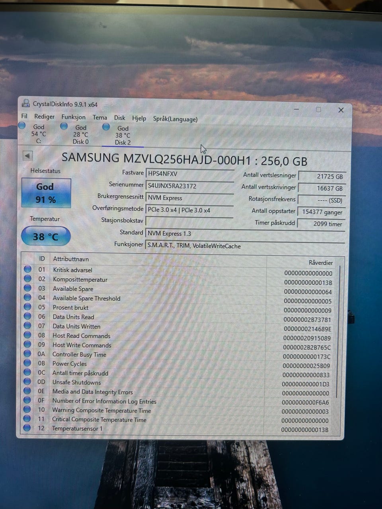Click status dot of Power Cycles row
This screenshot has width=382, height=509.
(x=27, y=363)
